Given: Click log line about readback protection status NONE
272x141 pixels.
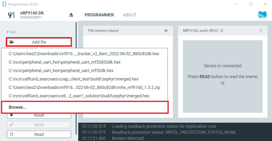Looking at the screenshot, I should click(x=174, y=132).
